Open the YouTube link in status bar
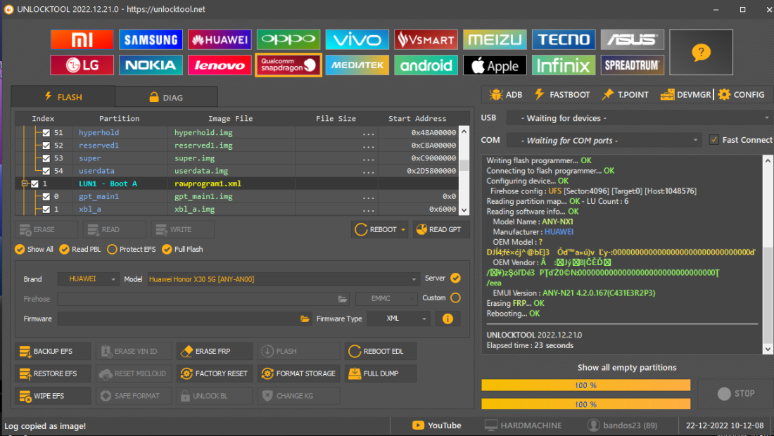774x436 pixels. coord(437,425)
